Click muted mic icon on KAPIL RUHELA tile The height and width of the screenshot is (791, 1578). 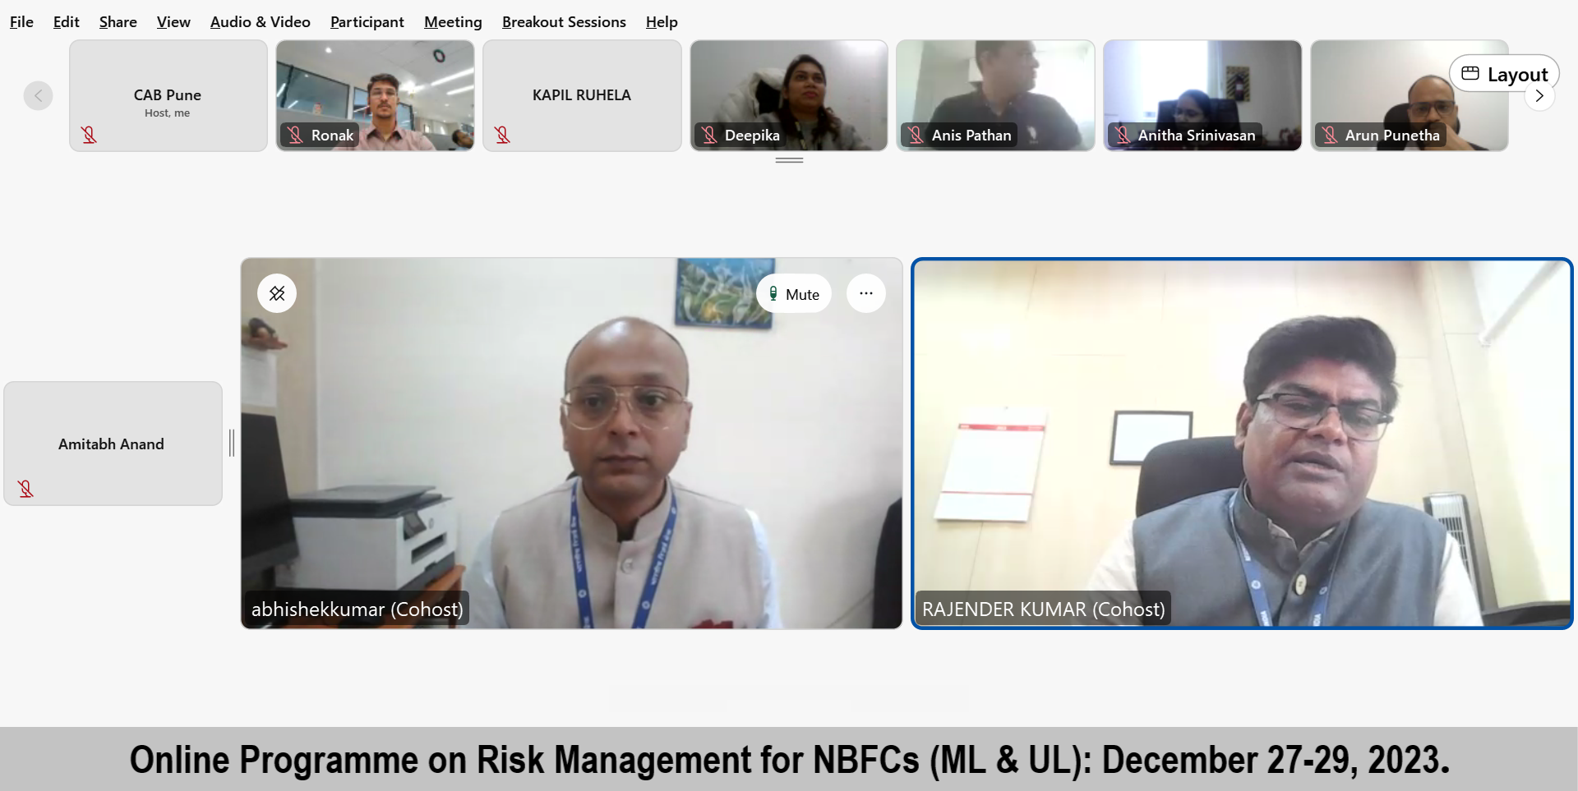click(502, 135)
